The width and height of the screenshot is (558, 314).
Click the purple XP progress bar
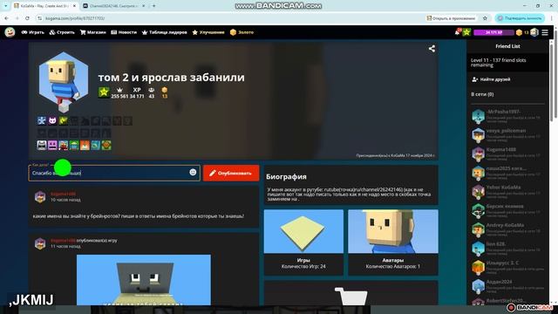click(x=493, y=32)
